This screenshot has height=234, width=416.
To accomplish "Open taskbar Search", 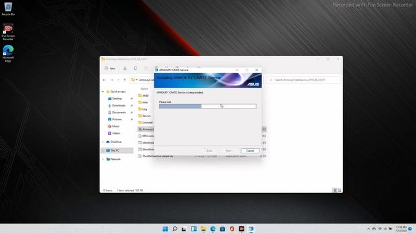I will click(175, 229).
